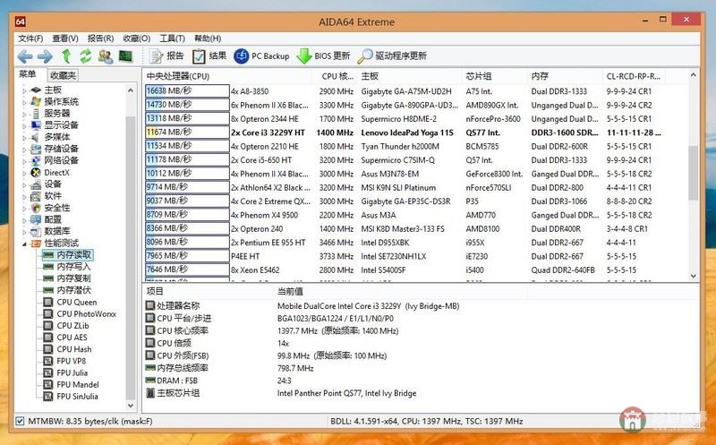
Task: Click the 主板芯片组 detail row
Action: (x=420, y=393)
